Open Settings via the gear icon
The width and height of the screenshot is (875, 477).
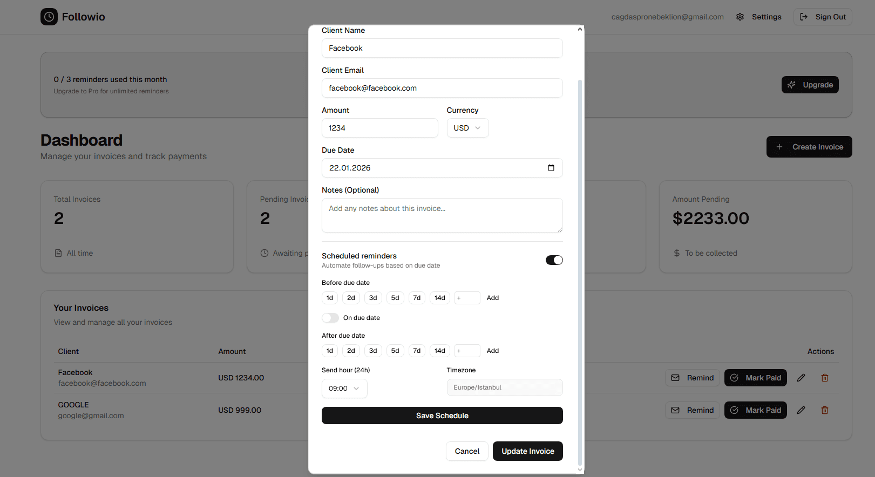[740, 17]
